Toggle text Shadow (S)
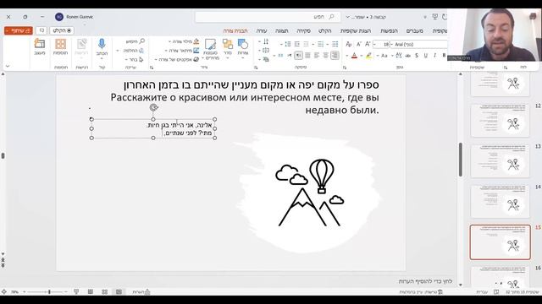Viewport: 542px width, 304px height. click(x=417, y=55)
